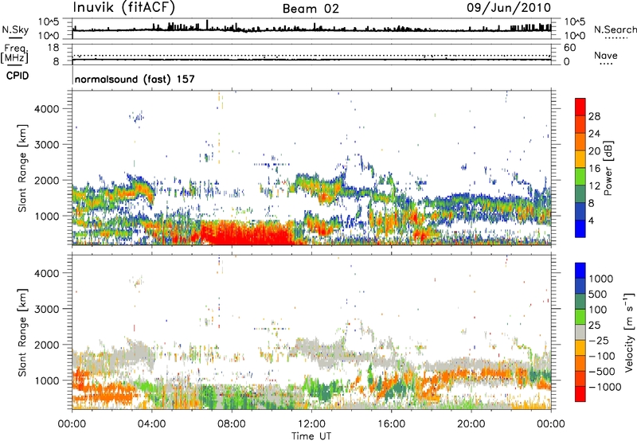Click the 'Power [dB]' colorbar label
This screenshot has height=441, width=637.
click(x=608, y=168)
